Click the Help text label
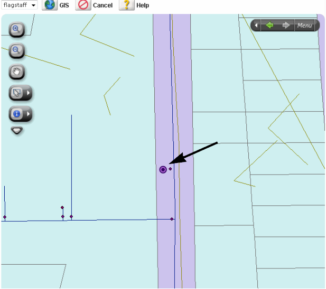The height and width of the screenshot is (289, 326). click(143, 6)
